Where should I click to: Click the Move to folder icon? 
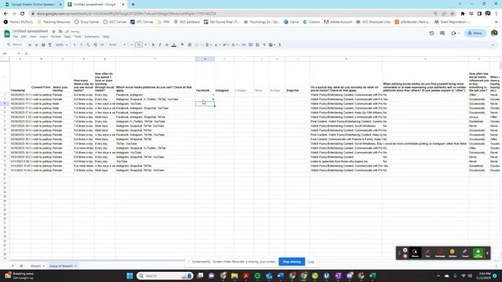click(x=60, y=31)
